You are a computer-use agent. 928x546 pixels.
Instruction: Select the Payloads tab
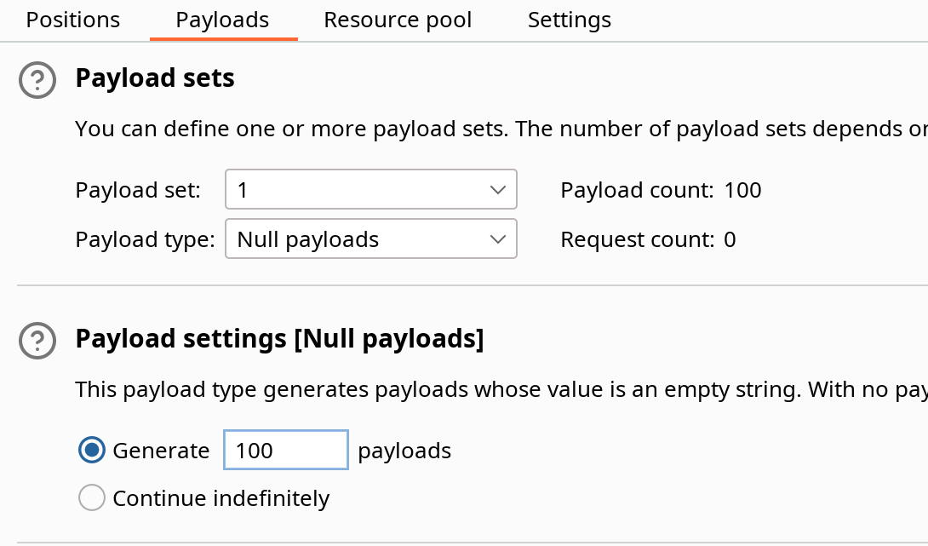(x=222, y=20)
